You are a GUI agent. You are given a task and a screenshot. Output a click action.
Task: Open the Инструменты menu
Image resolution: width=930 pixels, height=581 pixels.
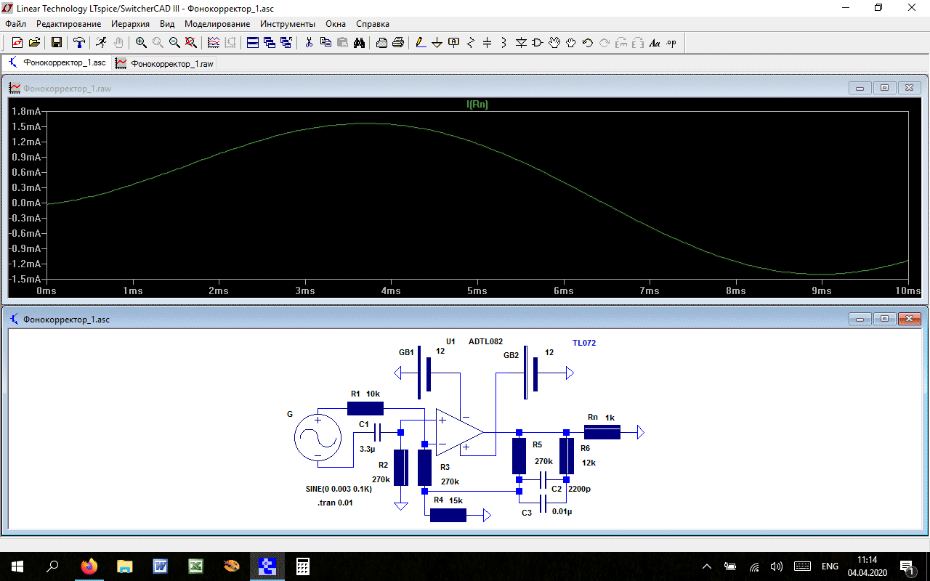287,24
